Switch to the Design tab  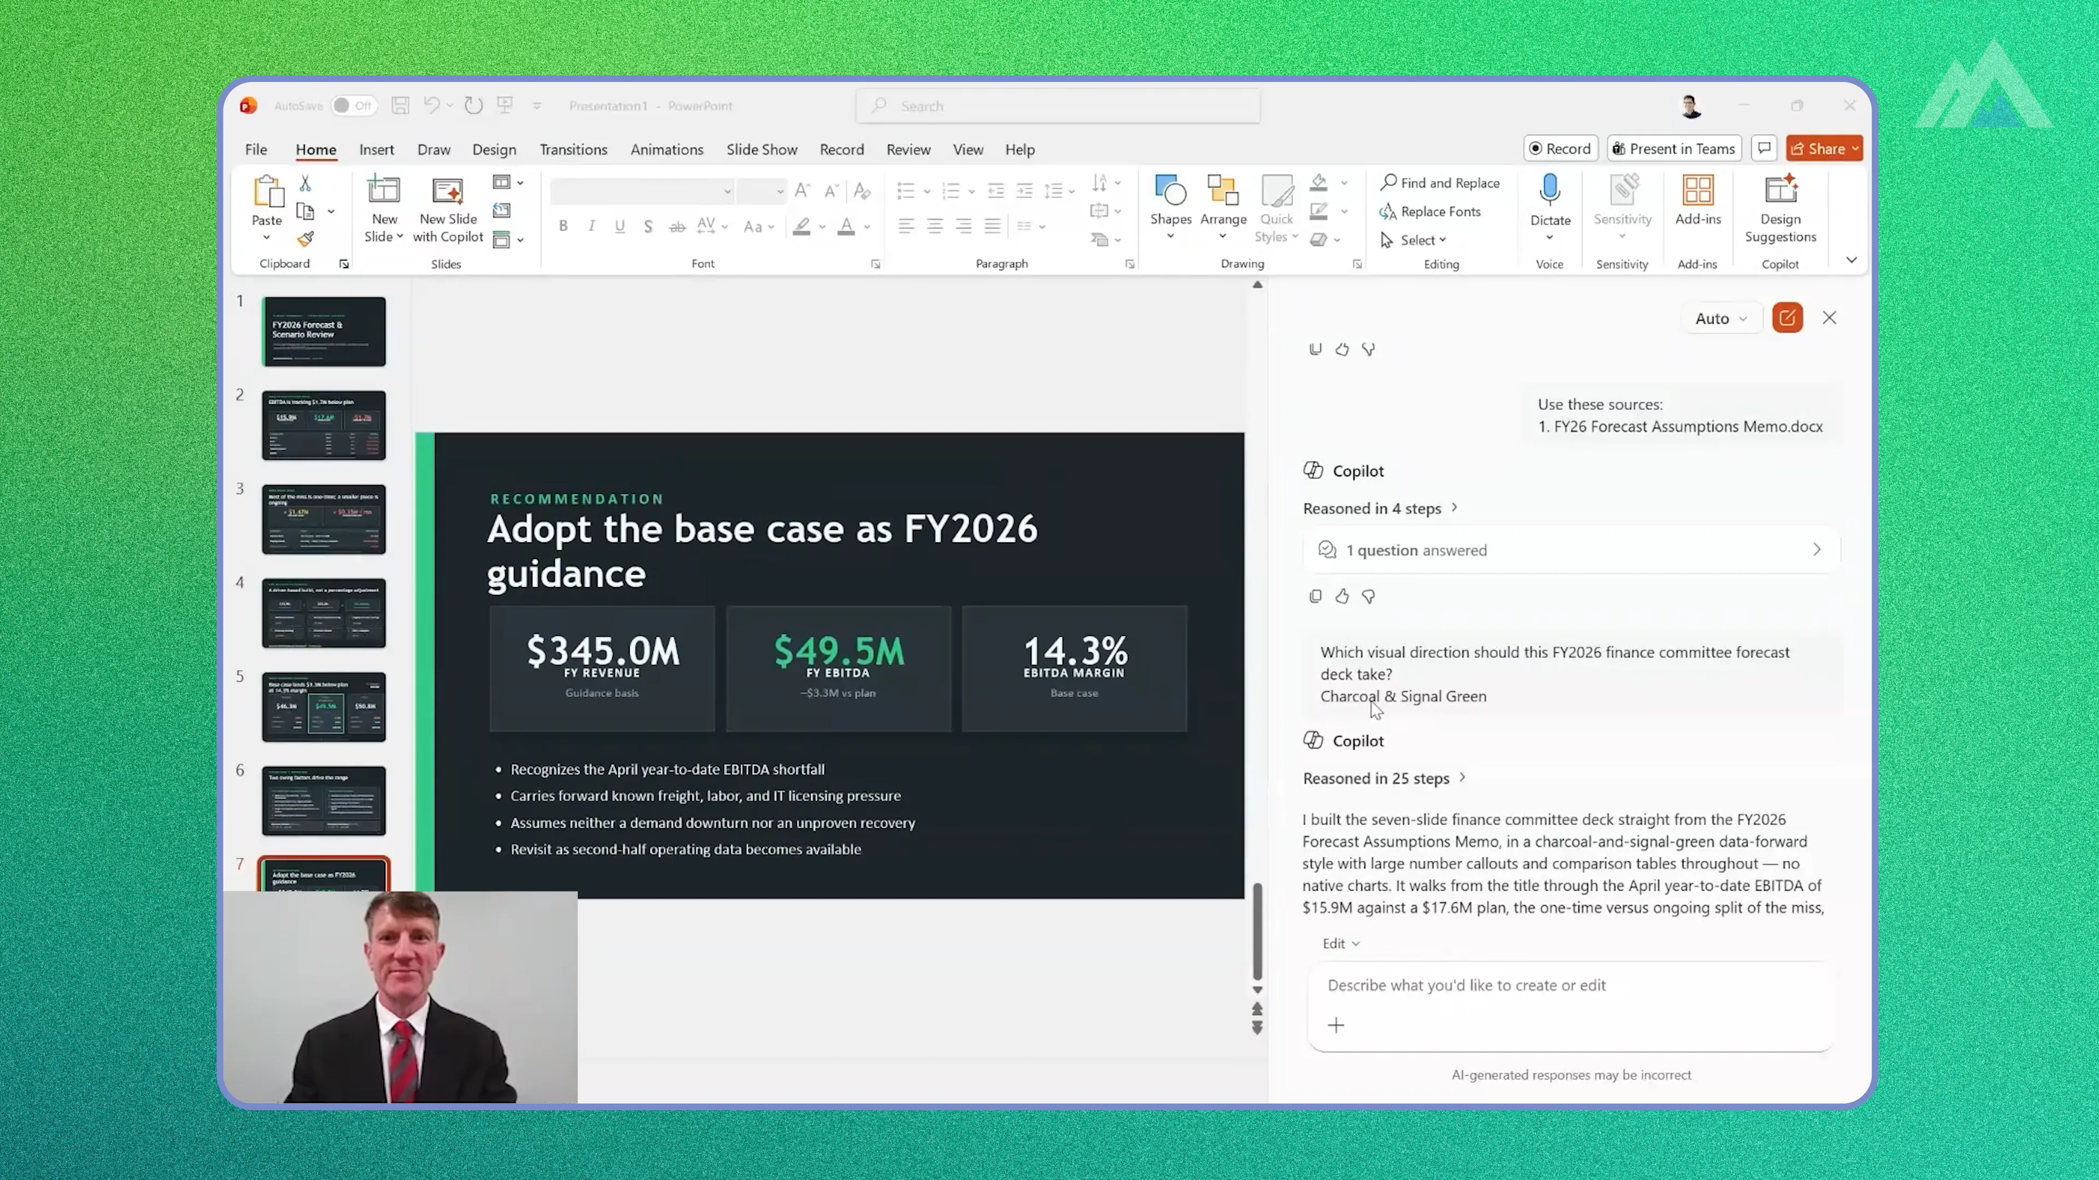pyautogui.click(x=494, y=150)
